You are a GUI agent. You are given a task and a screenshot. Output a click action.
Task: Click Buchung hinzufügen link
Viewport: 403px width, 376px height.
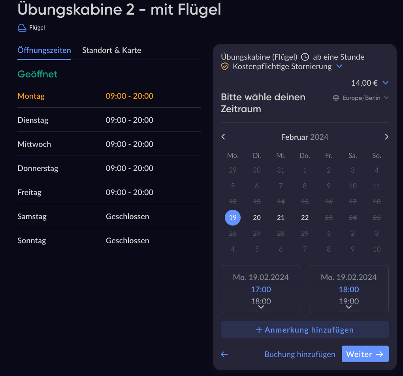click(x=300, y=354)
